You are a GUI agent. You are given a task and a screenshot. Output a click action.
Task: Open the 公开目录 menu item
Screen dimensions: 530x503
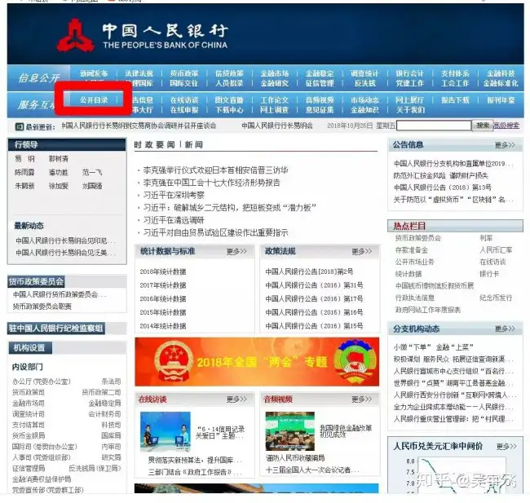[x=94, y=100]
